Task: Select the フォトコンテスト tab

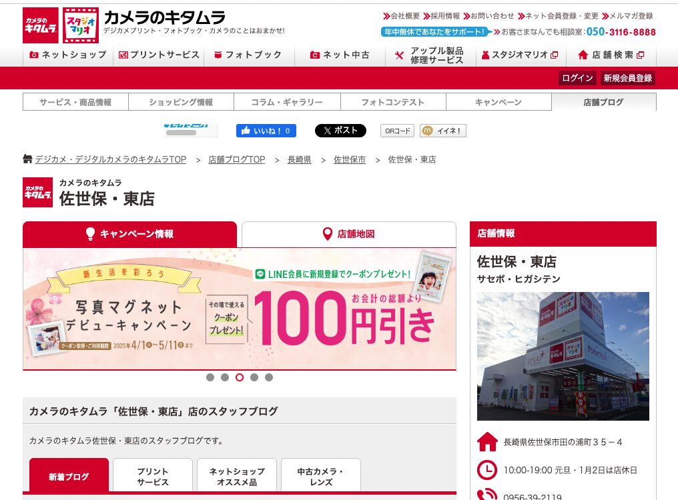Action: 393,102
